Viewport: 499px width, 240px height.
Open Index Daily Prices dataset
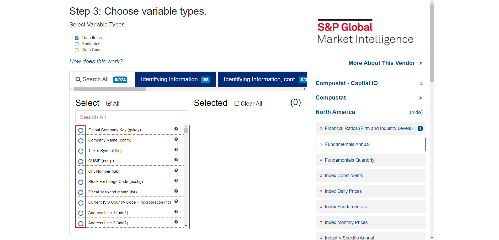pyautogui.click(x=370, y=191)
